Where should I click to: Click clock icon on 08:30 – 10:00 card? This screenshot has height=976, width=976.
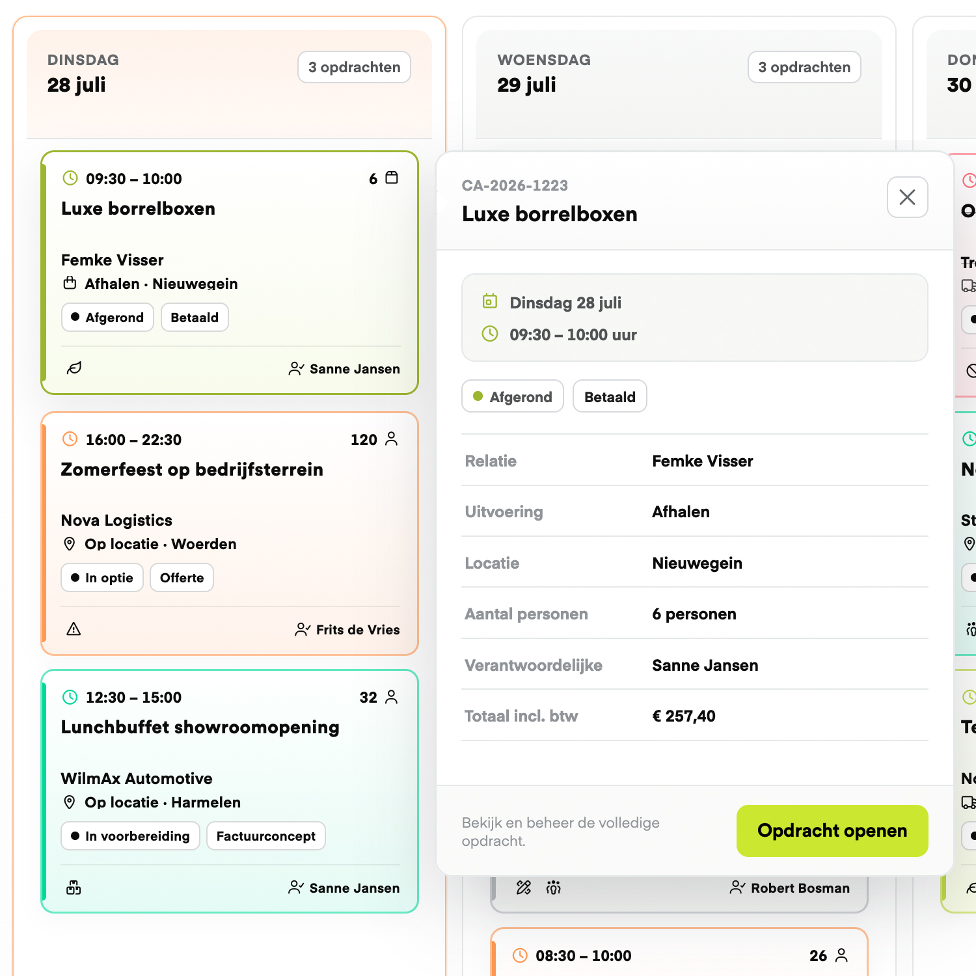(x=520, y=955)
